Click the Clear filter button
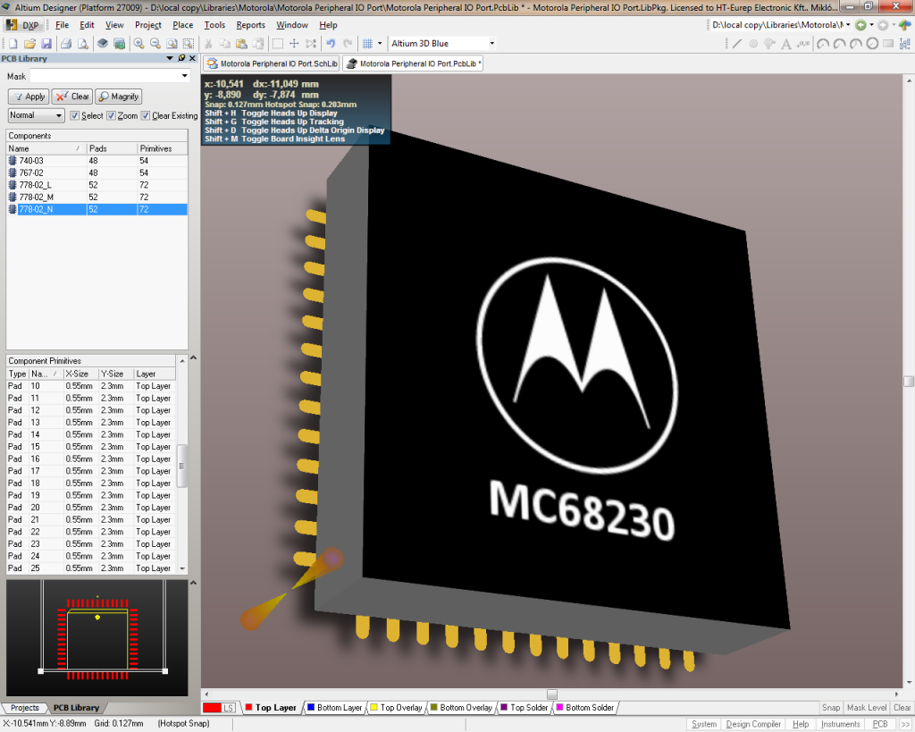Image resolution: width=915 pixels, height=732 pixels. point(71,97)
